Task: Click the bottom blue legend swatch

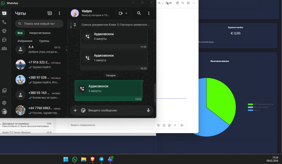Action: [x=250, y=110]
